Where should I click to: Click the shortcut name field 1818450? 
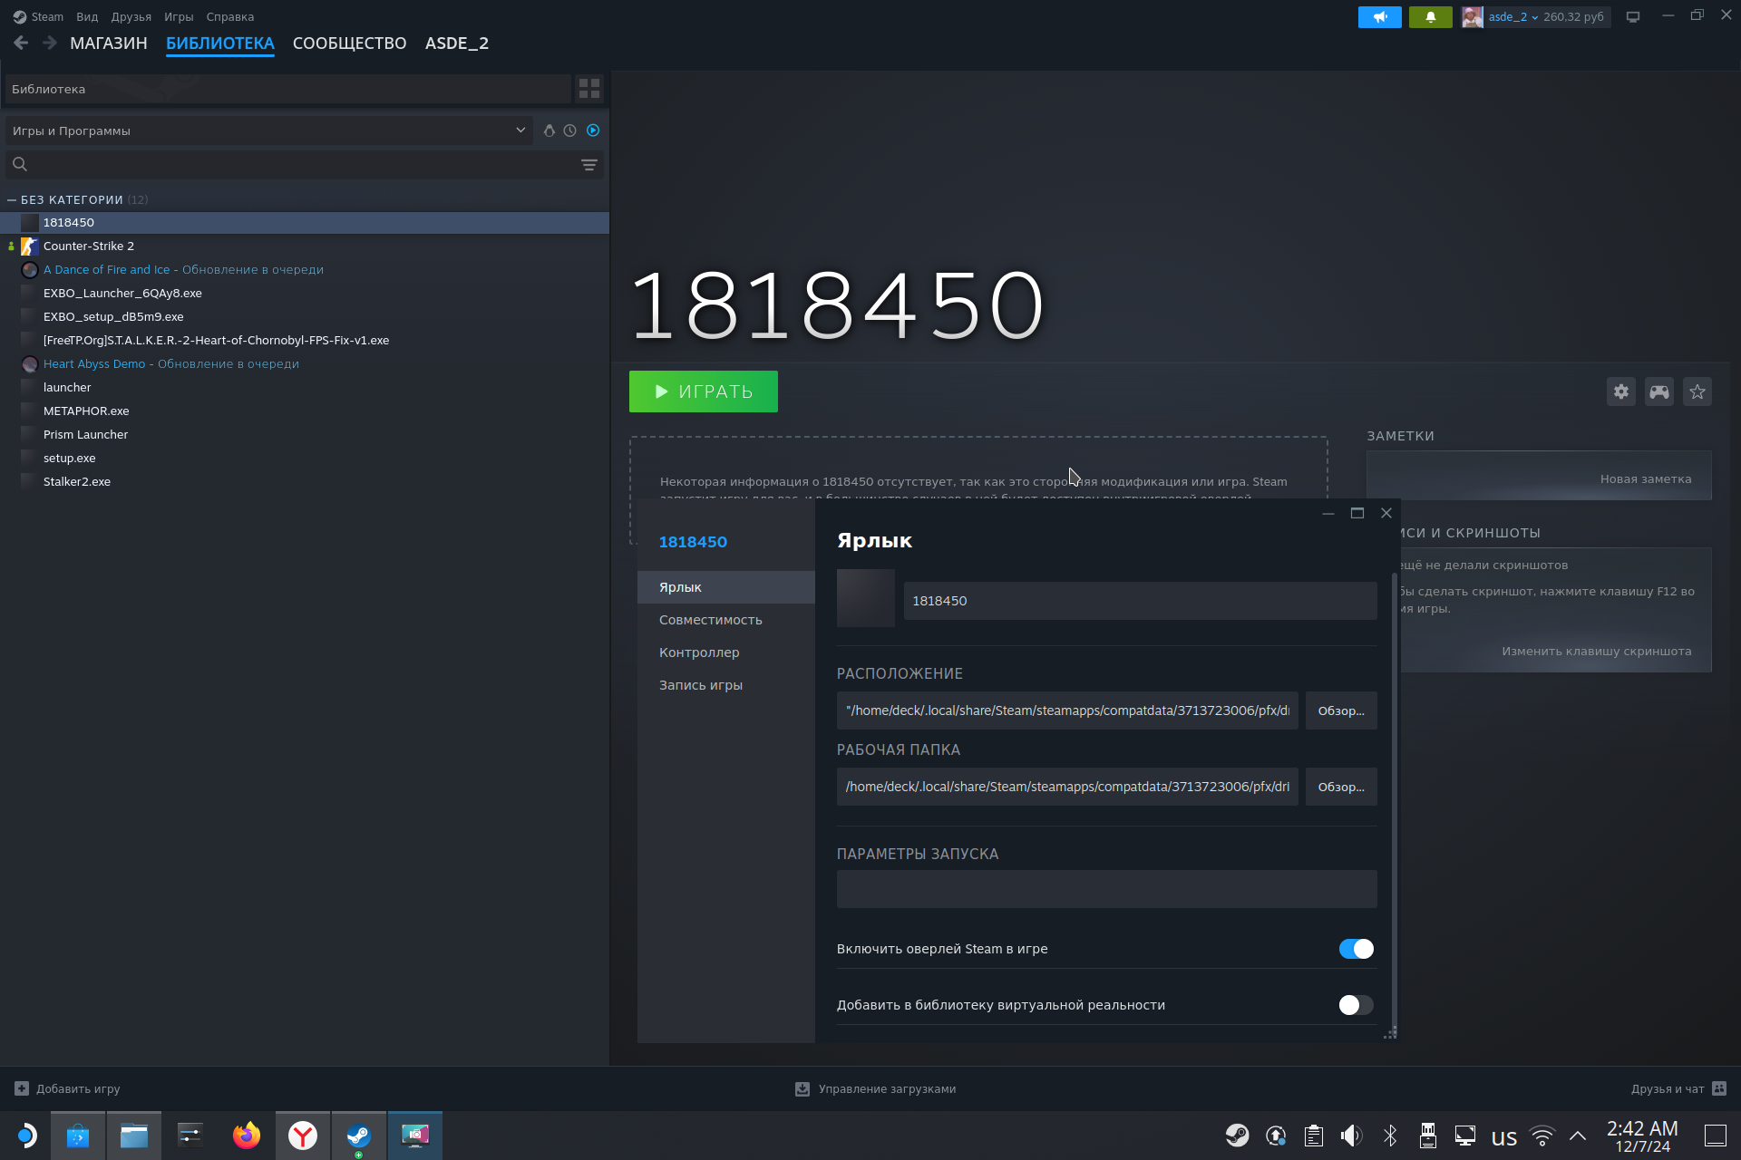pyautogui.click(x=1140, y=601)
